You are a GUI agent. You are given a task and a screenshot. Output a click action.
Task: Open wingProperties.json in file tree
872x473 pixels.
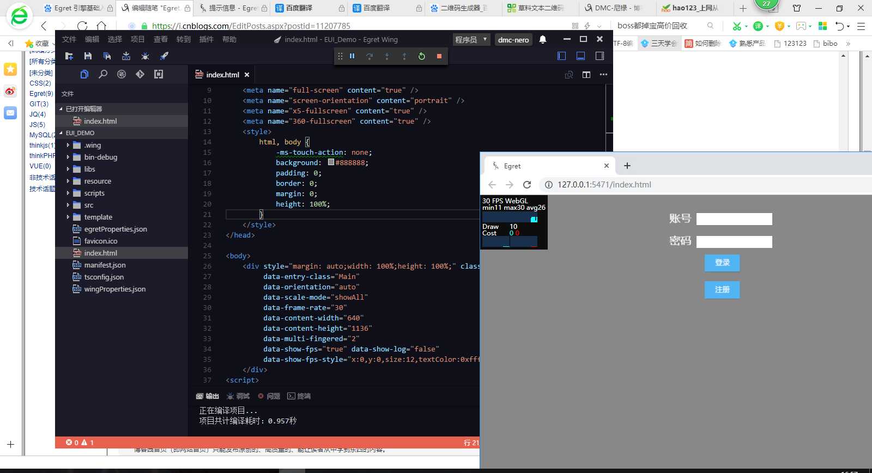(114, 289)
